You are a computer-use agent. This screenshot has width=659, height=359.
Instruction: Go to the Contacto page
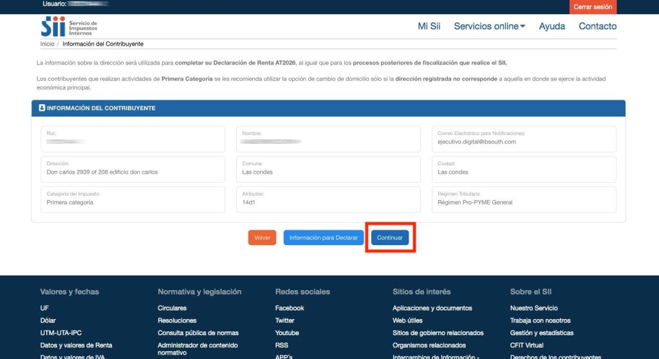pos(597,26)
